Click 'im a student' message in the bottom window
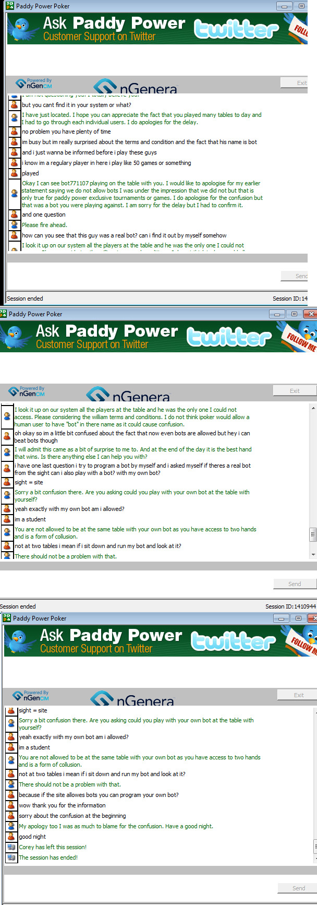 [34, 747]
